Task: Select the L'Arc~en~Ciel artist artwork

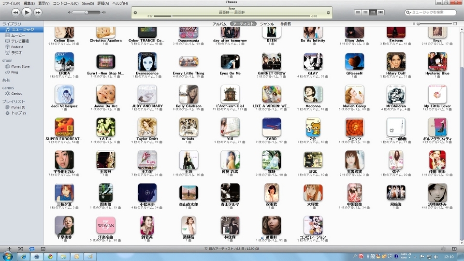Action: pos(230,94)
